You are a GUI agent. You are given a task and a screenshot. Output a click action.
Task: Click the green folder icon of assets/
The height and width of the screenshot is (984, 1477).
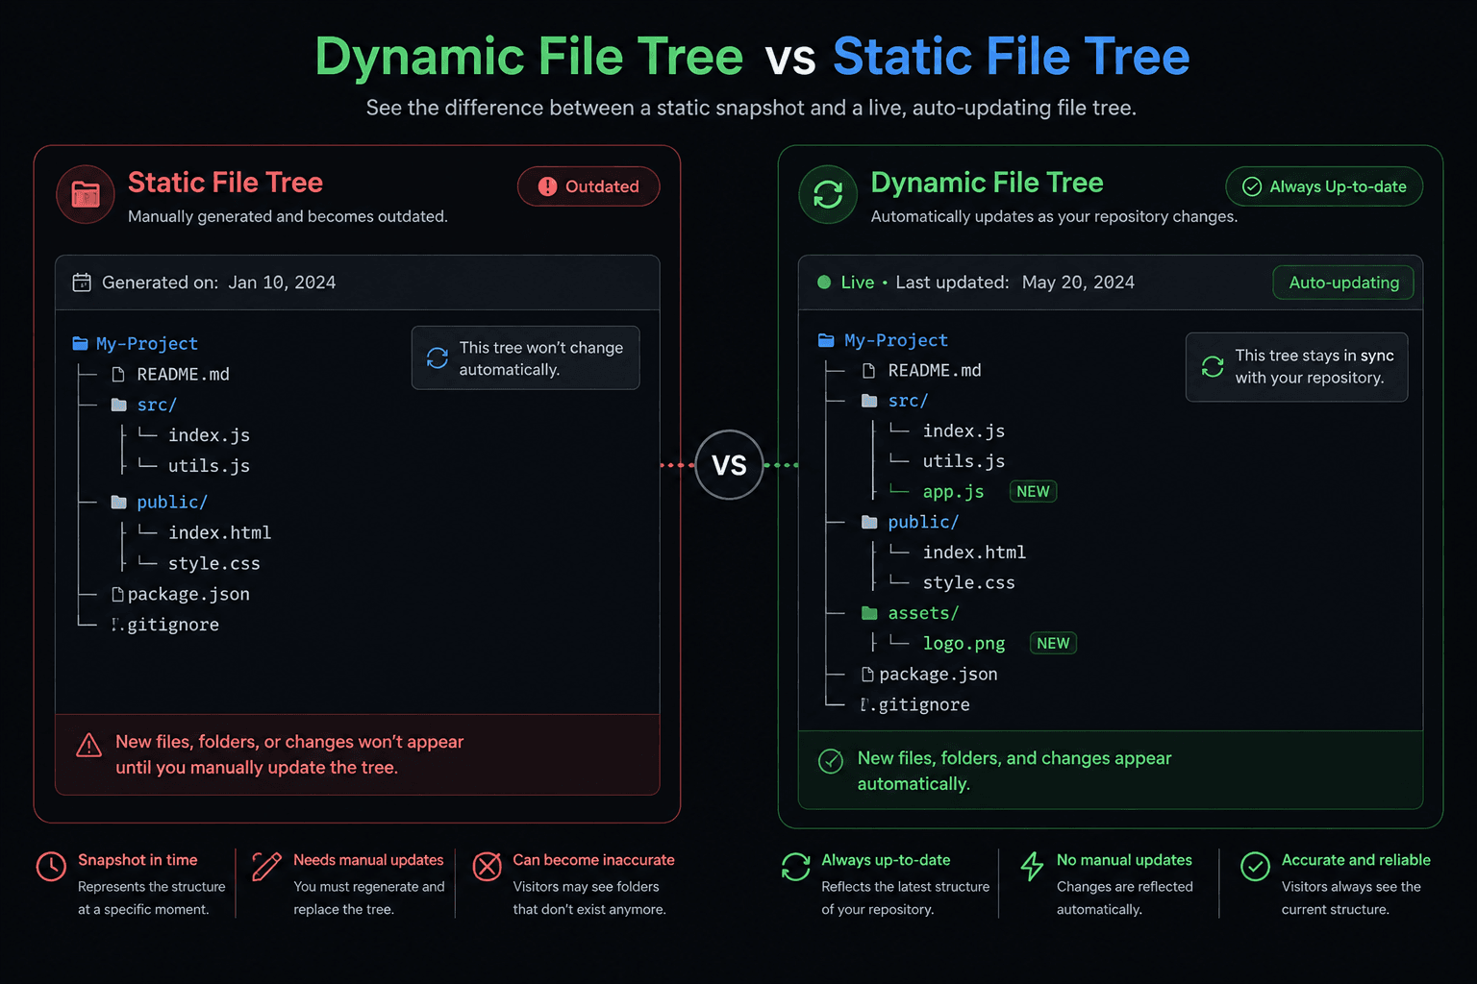coord(869,613)
